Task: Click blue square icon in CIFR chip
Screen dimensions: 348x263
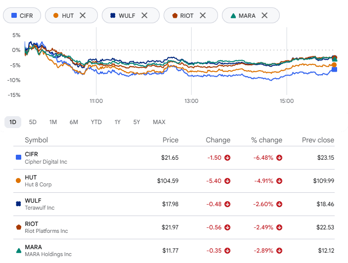Action: [14, 15]
